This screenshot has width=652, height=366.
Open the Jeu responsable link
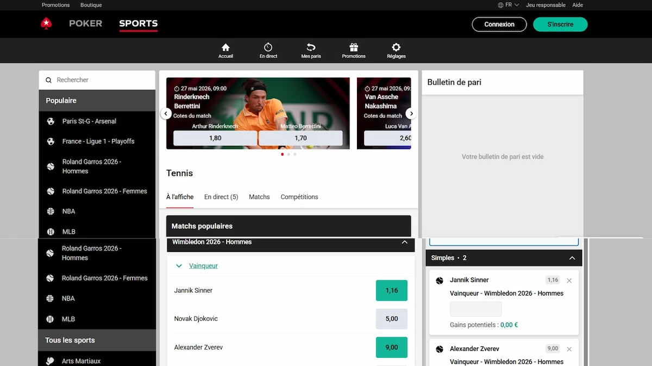(546, 5)
